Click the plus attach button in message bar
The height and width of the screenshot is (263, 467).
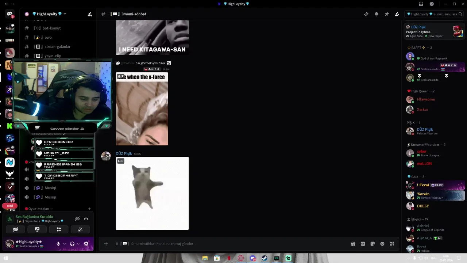tap(106, 244)
